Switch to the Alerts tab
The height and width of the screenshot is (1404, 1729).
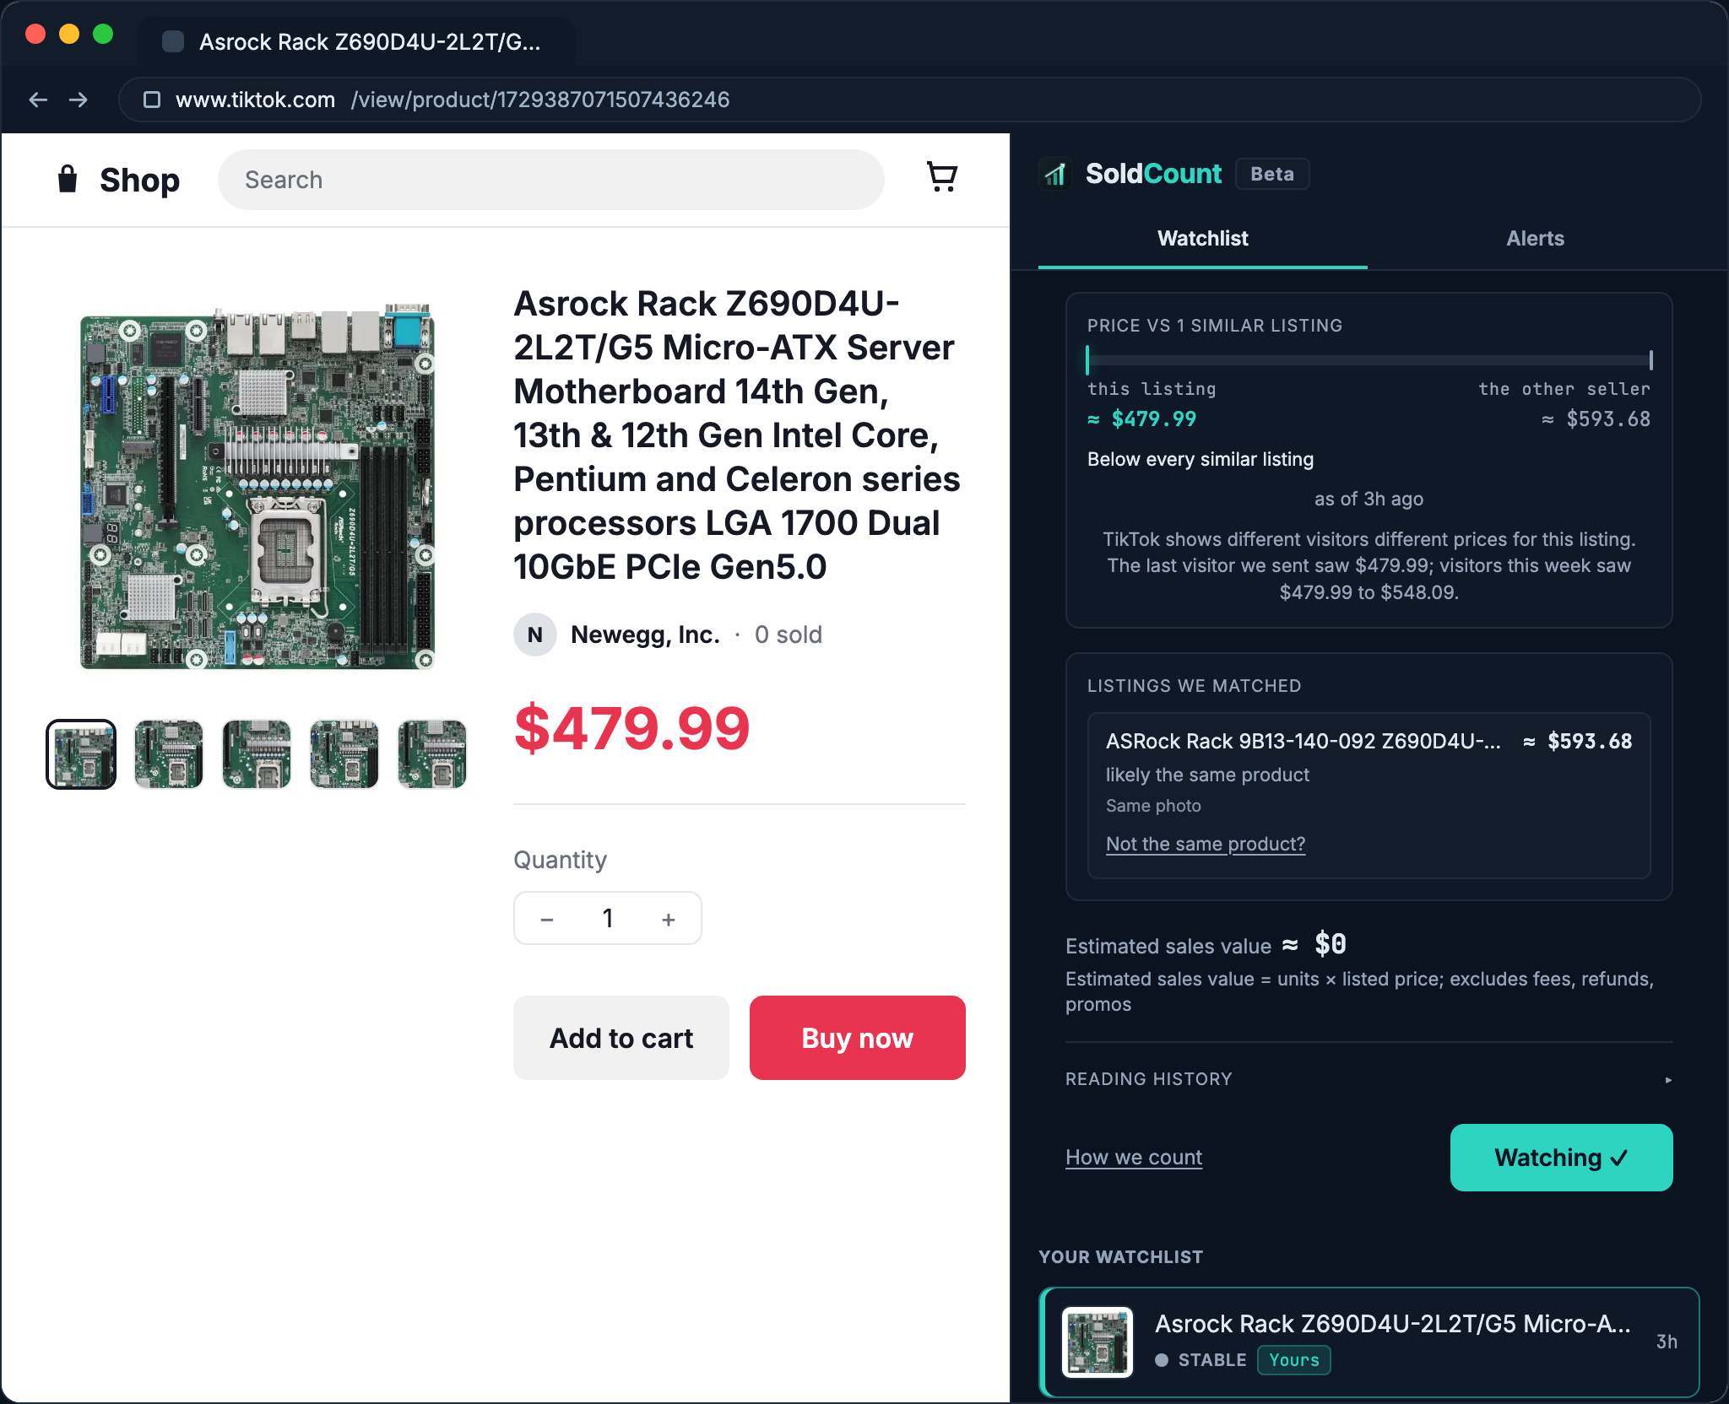click(x=1535, y=239)
